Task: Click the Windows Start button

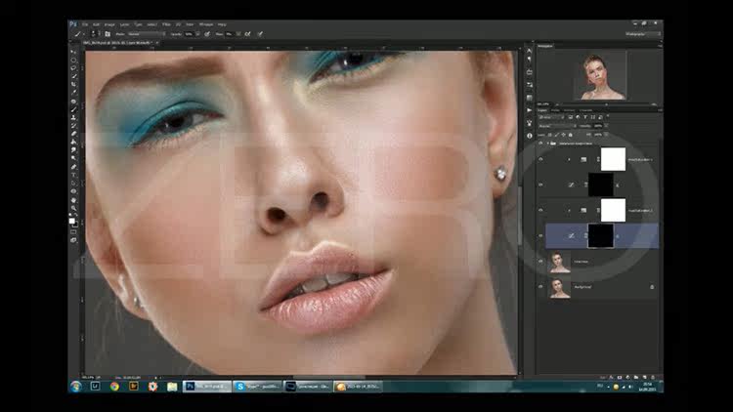Action: pos(75,387)
